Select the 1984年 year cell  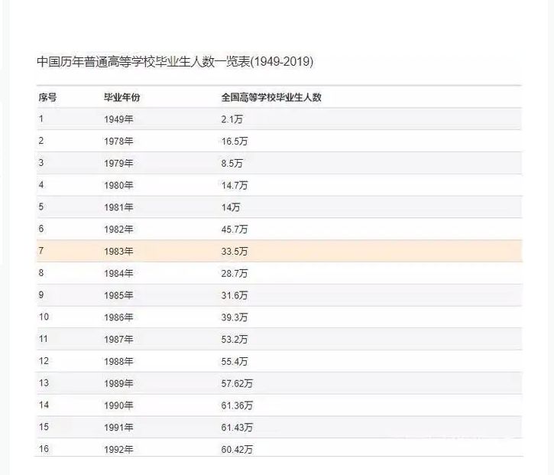pos(118,273)
